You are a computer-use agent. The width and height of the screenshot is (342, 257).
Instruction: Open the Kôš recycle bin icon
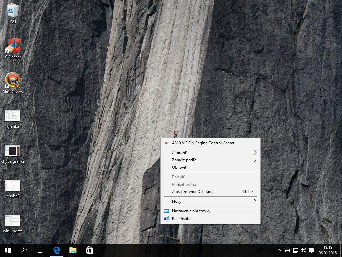pos(13,11)
